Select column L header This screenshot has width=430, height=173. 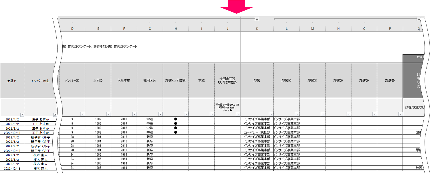click(287, 29)
